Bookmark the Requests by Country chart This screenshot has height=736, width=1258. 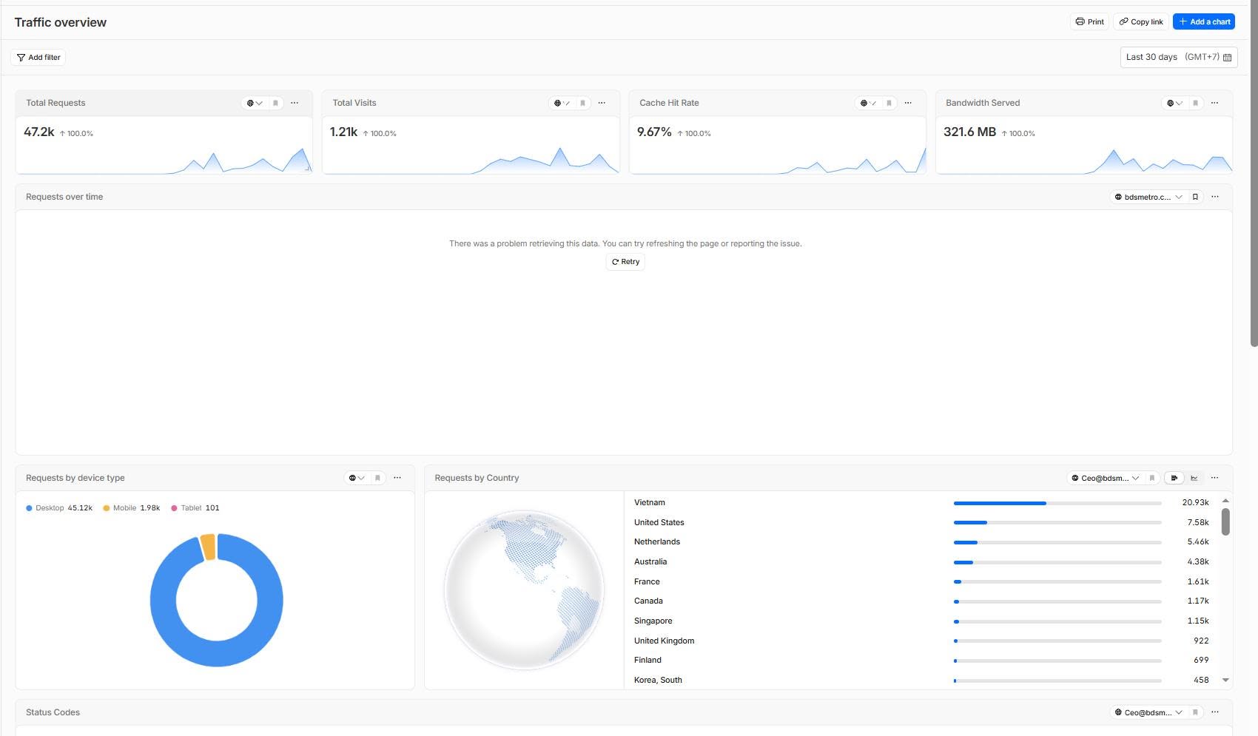(x=1151, y=478)
